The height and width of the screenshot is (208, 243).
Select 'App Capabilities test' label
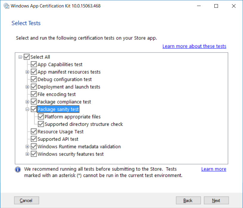tap(60, 64)
